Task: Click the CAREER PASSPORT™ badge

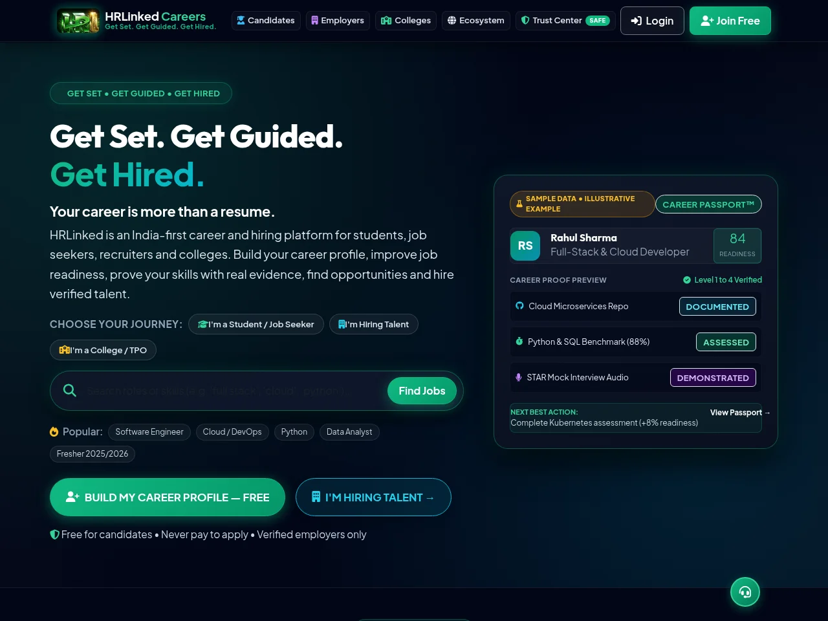Action: coord(708,204)
